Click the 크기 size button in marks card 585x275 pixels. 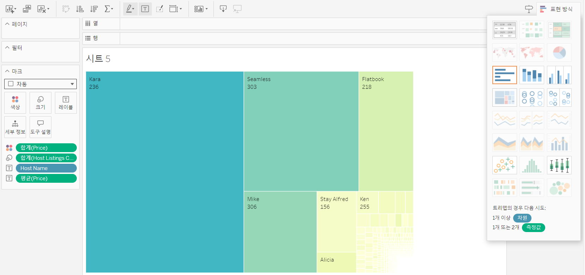tap(41, 103)
